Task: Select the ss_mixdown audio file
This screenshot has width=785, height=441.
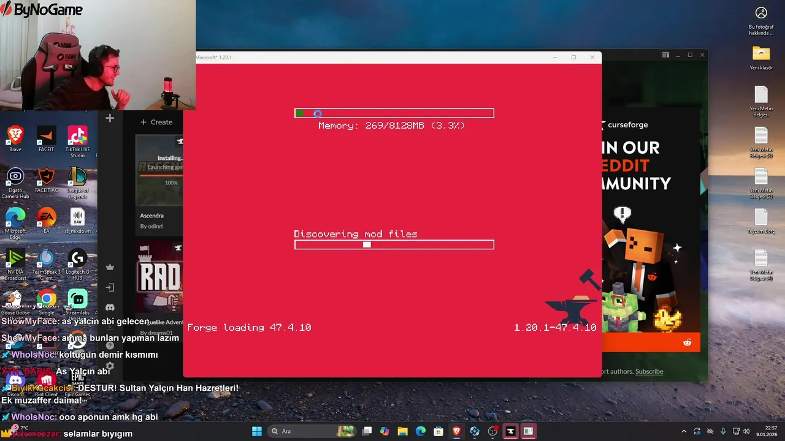Action: click(x=77, y=221)
